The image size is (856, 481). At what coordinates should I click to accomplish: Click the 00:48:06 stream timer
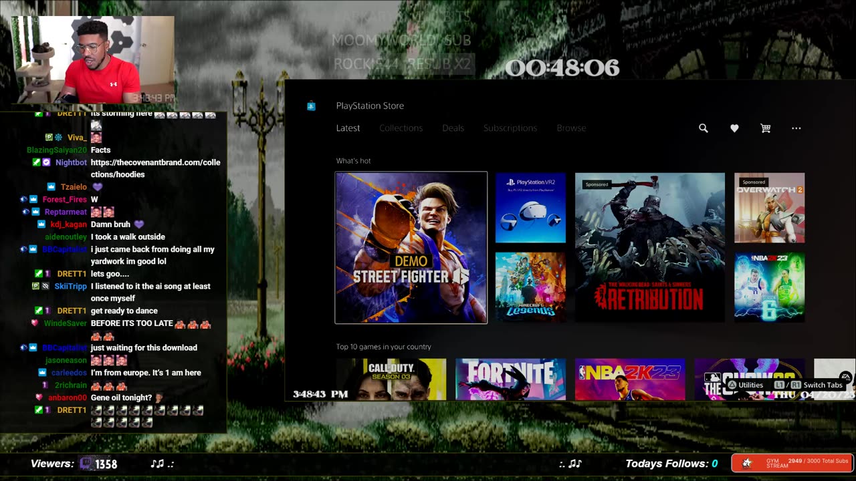coord(562,67)
